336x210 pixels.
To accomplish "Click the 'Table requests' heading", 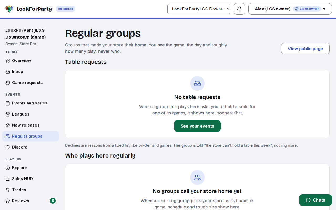I will (x=86, y=62).
